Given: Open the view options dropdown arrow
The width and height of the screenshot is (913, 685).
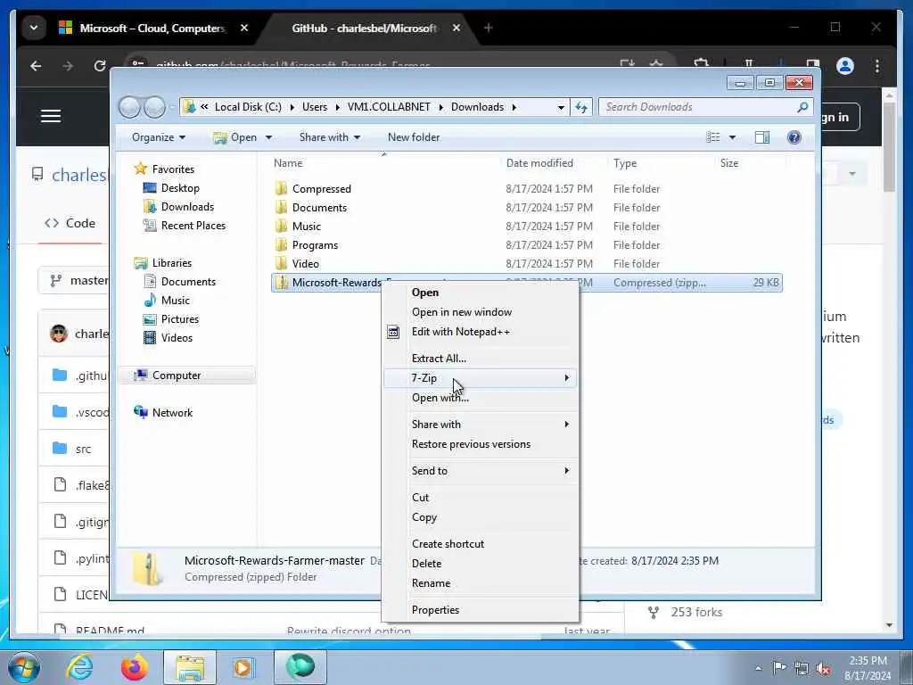Looking at the screenshot, I should [733, 137].
